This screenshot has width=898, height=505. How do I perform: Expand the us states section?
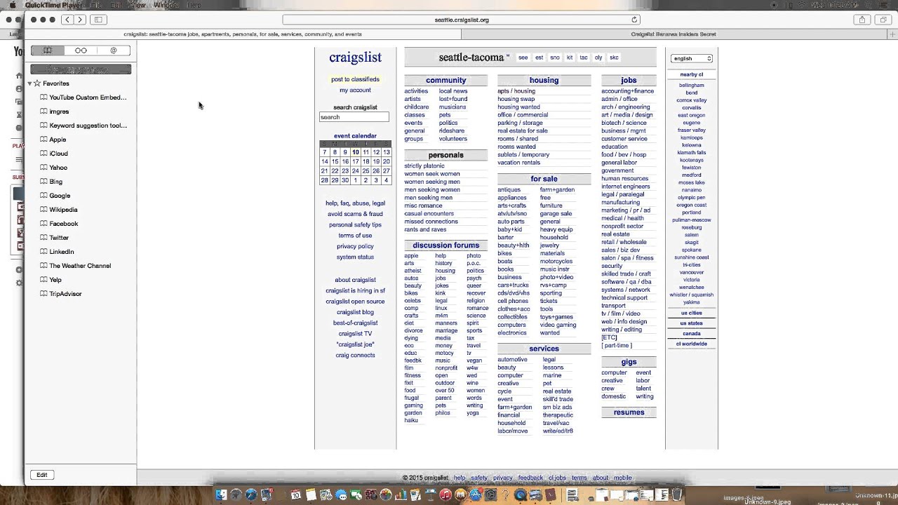691,323
